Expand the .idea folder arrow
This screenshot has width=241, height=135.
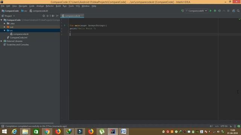pyautogui.click(x=5, y=23)
